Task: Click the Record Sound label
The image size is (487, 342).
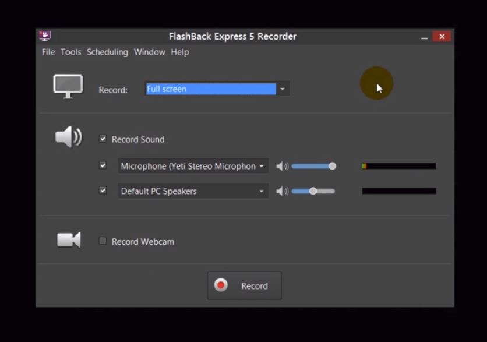Action: pyautogui.click(x=138, y=139)
